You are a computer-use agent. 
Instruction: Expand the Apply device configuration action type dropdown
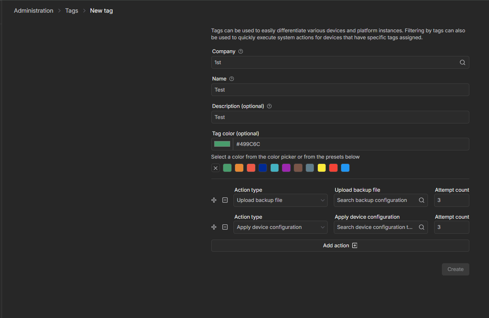click(x=280, y=227)
